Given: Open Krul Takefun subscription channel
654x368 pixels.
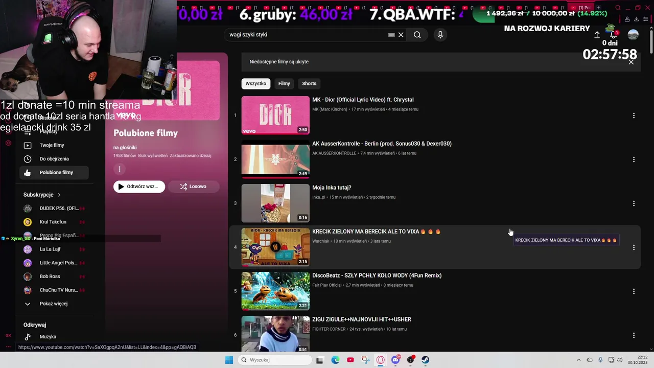Looking at the screenshot, I should tap(54, 222).
